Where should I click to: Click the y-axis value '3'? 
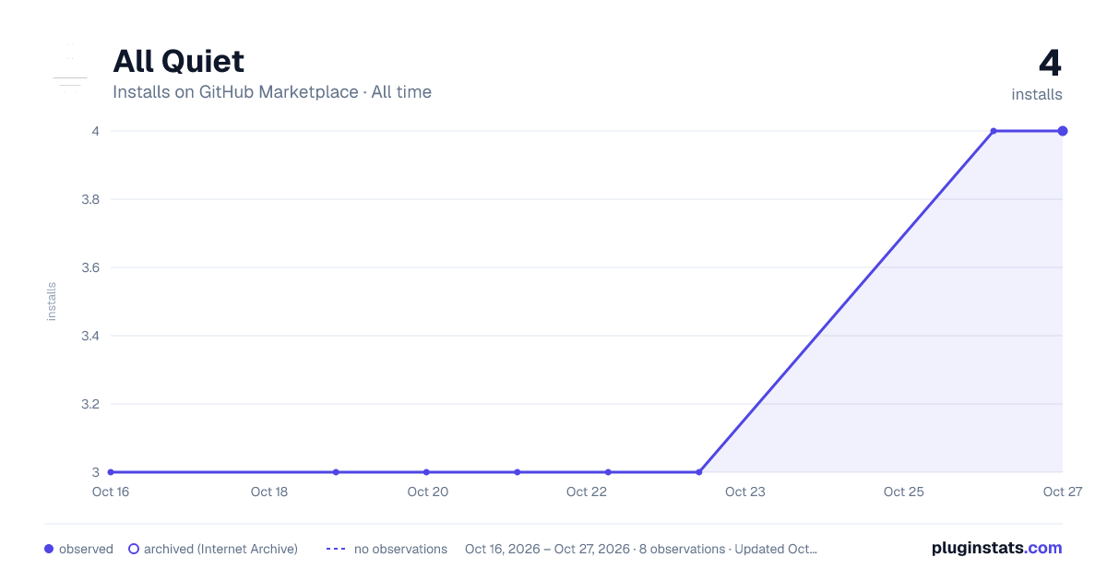[95, 472]
